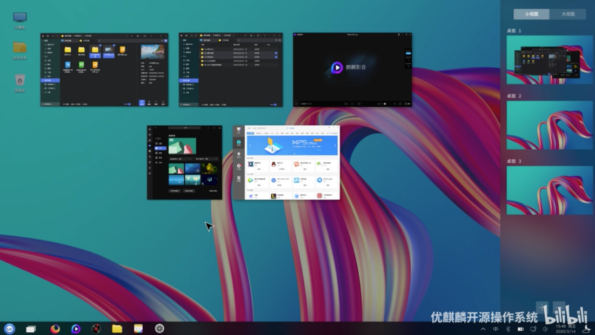Open the computer icon on the desktop

click(x=20, y=18)
